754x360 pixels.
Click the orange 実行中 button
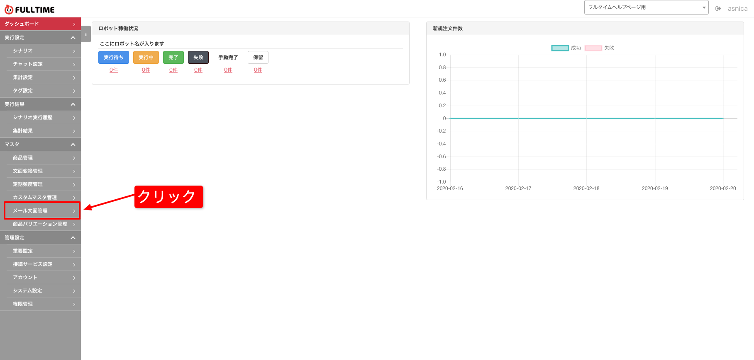(x=146, y=58)
